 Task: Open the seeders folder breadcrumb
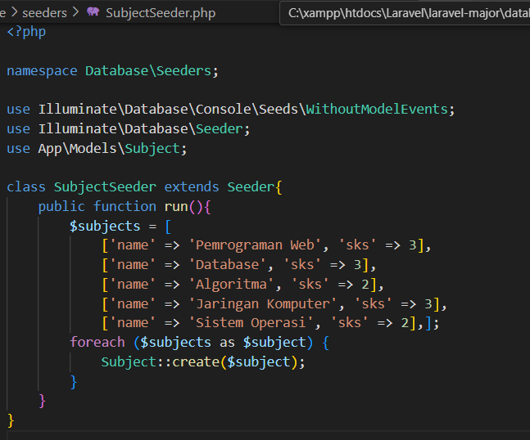[x=44, y=13]
